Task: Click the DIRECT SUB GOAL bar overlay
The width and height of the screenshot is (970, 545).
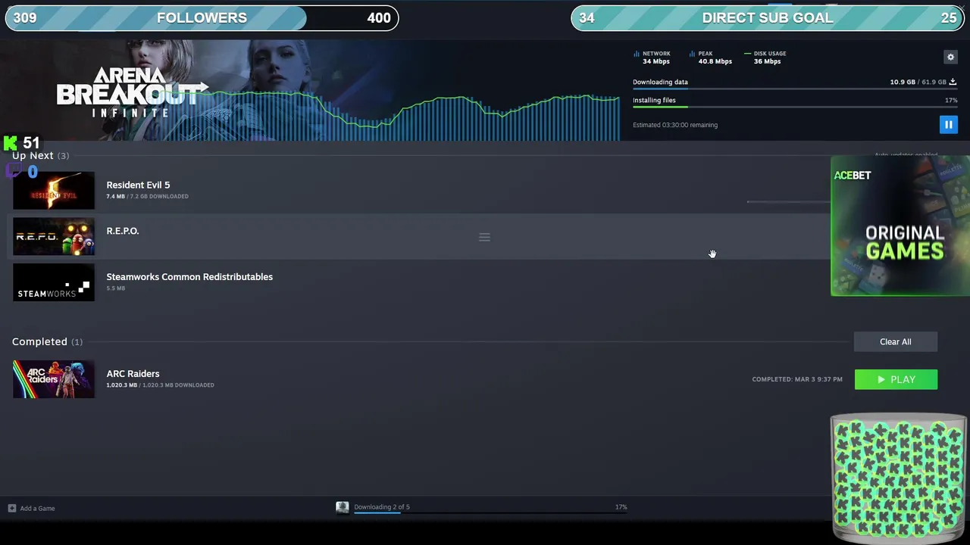Action: pyautogui.click(x=767, y=18)
